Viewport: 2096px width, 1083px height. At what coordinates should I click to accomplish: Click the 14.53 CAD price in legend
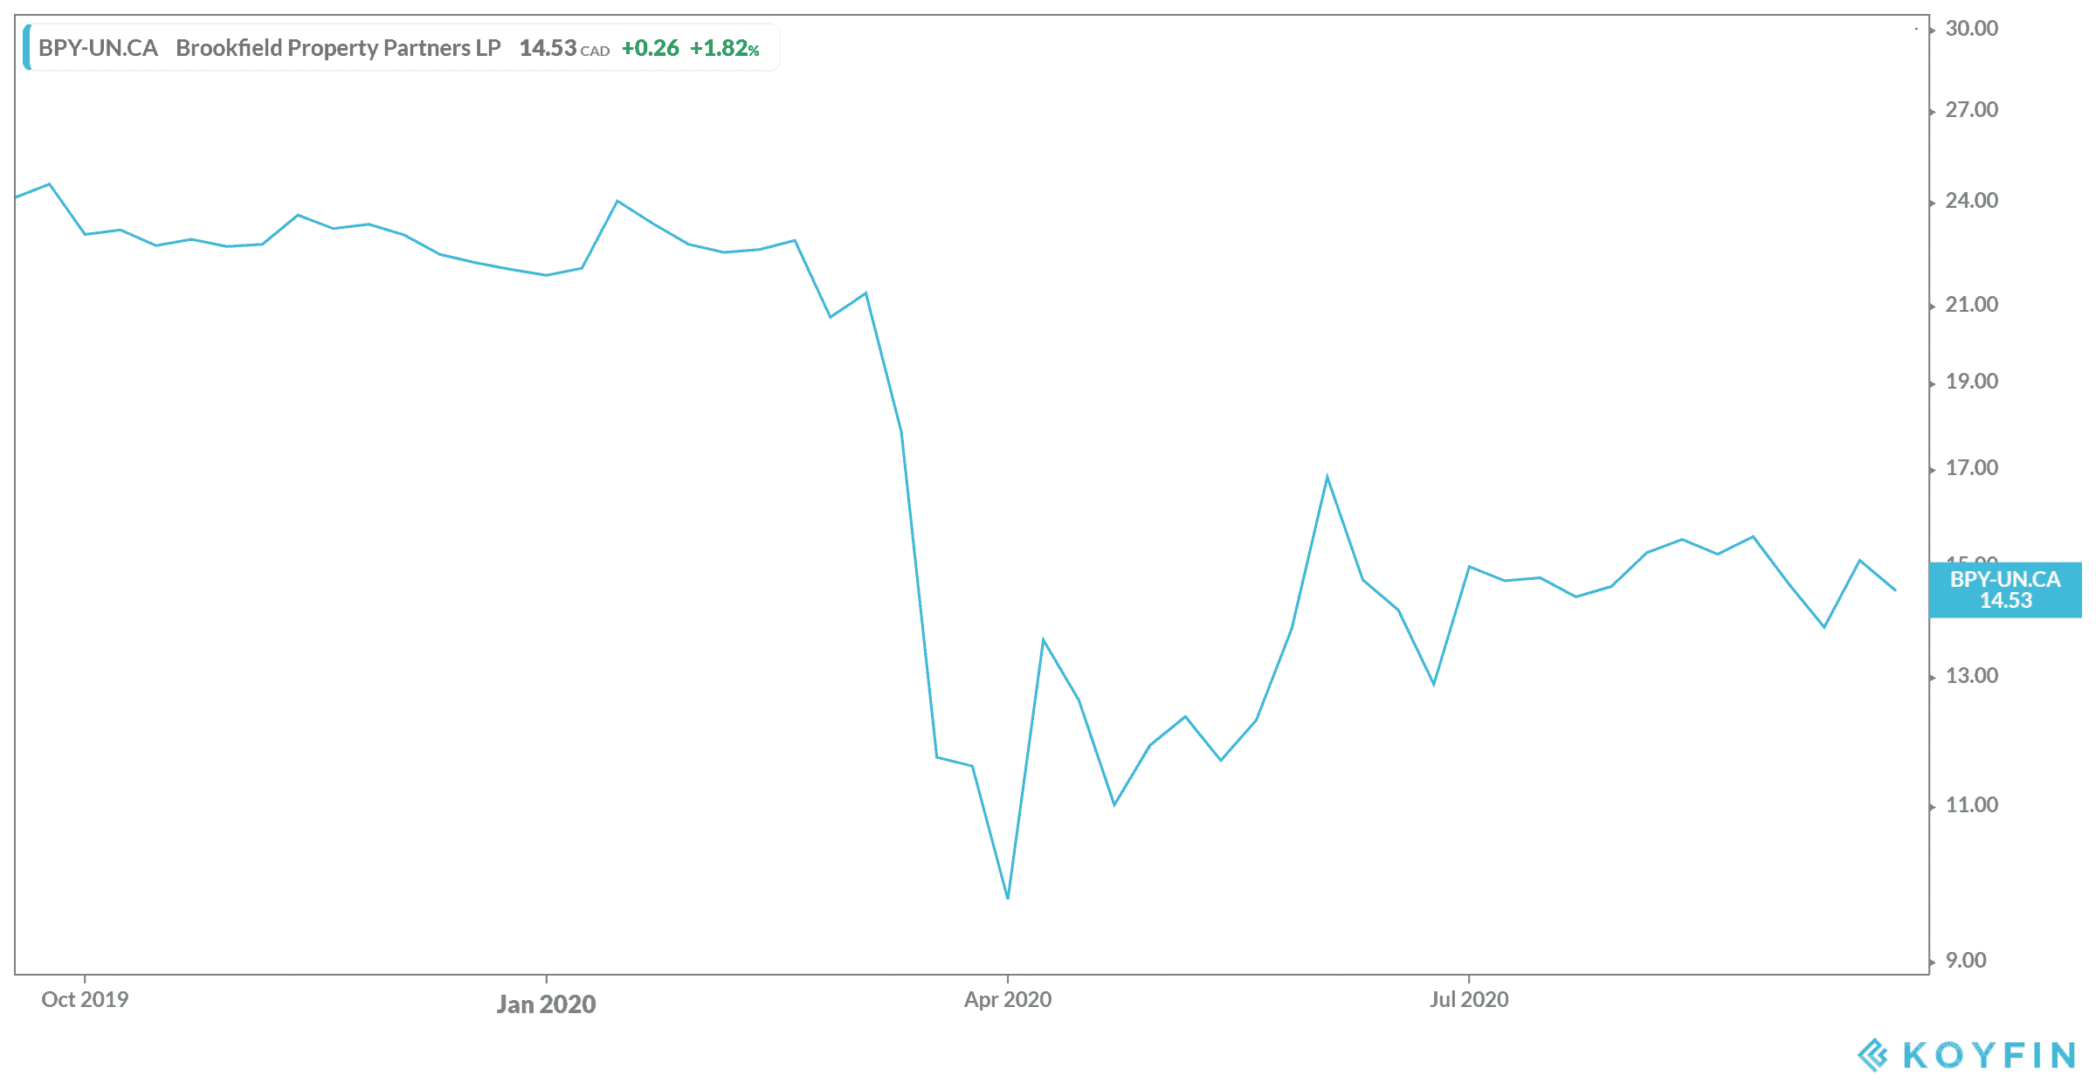563,48
